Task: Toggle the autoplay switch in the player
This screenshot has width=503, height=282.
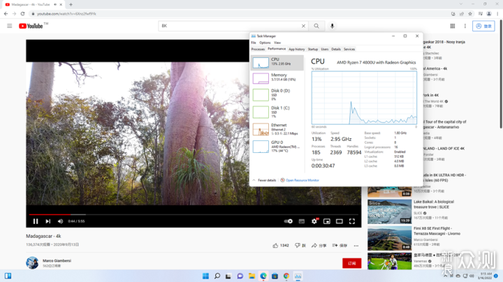Action: 288,221
